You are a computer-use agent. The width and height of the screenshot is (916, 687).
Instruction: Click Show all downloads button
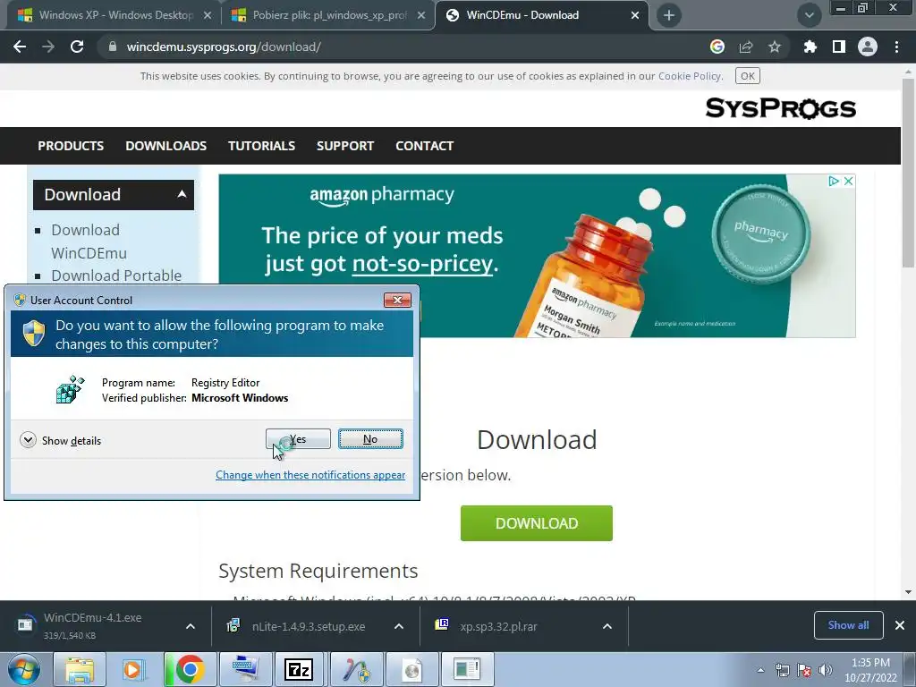pyautogui.click(x=848, y=625)
